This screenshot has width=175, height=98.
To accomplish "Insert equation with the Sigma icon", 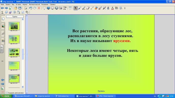I will point(2,12).
